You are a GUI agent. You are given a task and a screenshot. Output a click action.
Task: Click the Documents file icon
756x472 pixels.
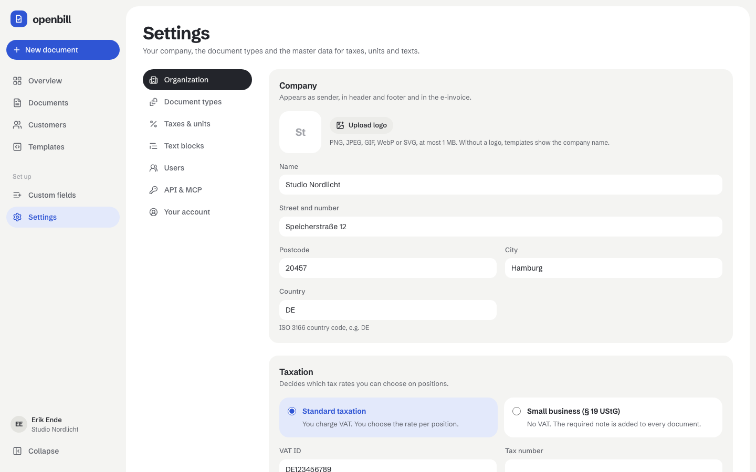17,103
